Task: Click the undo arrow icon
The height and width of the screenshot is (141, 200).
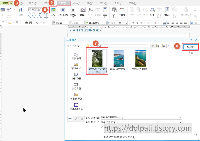Action: click(37, 23)
